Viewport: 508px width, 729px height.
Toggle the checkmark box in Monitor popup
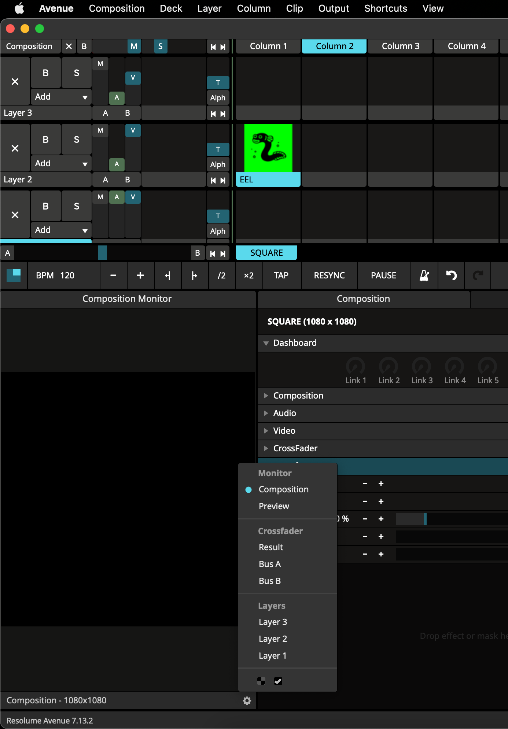[x=278, y=681]
